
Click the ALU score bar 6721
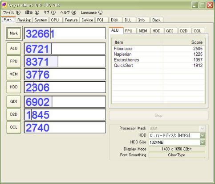coord(65,49)
